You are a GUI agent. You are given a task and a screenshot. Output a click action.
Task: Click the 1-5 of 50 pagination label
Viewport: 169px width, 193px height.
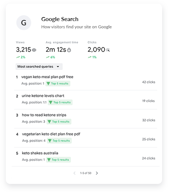pyautogui.click(x=86, y=173)
